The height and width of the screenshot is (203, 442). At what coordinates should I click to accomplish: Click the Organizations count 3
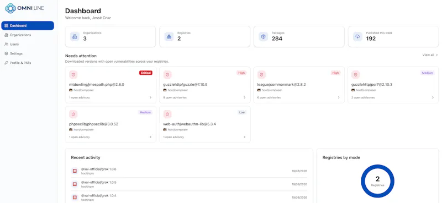(x=85, y=39)
